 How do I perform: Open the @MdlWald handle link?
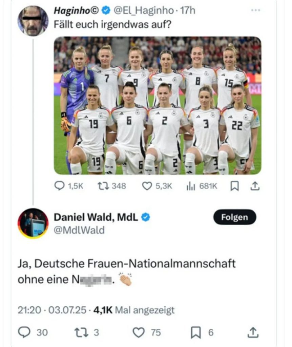[x=79, y=230]
